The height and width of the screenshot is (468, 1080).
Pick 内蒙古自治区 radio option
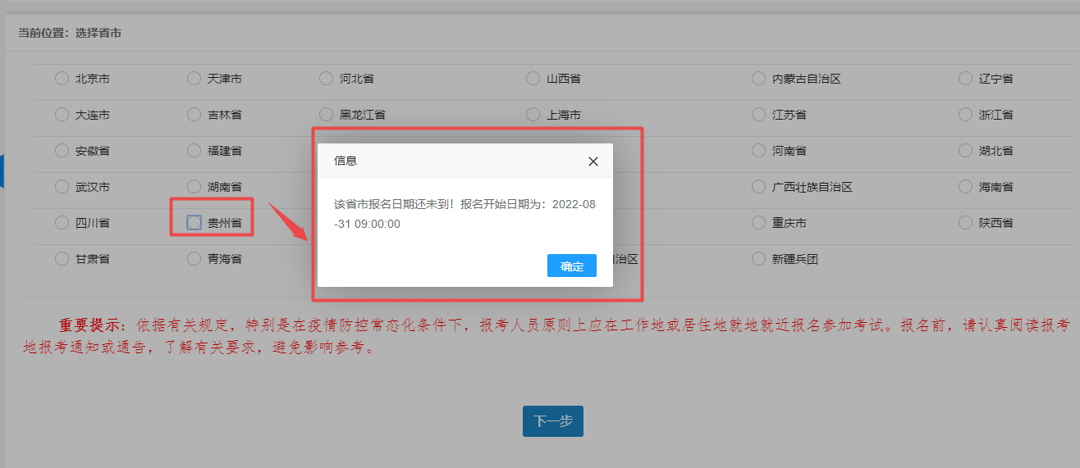(x=758, y=79)
